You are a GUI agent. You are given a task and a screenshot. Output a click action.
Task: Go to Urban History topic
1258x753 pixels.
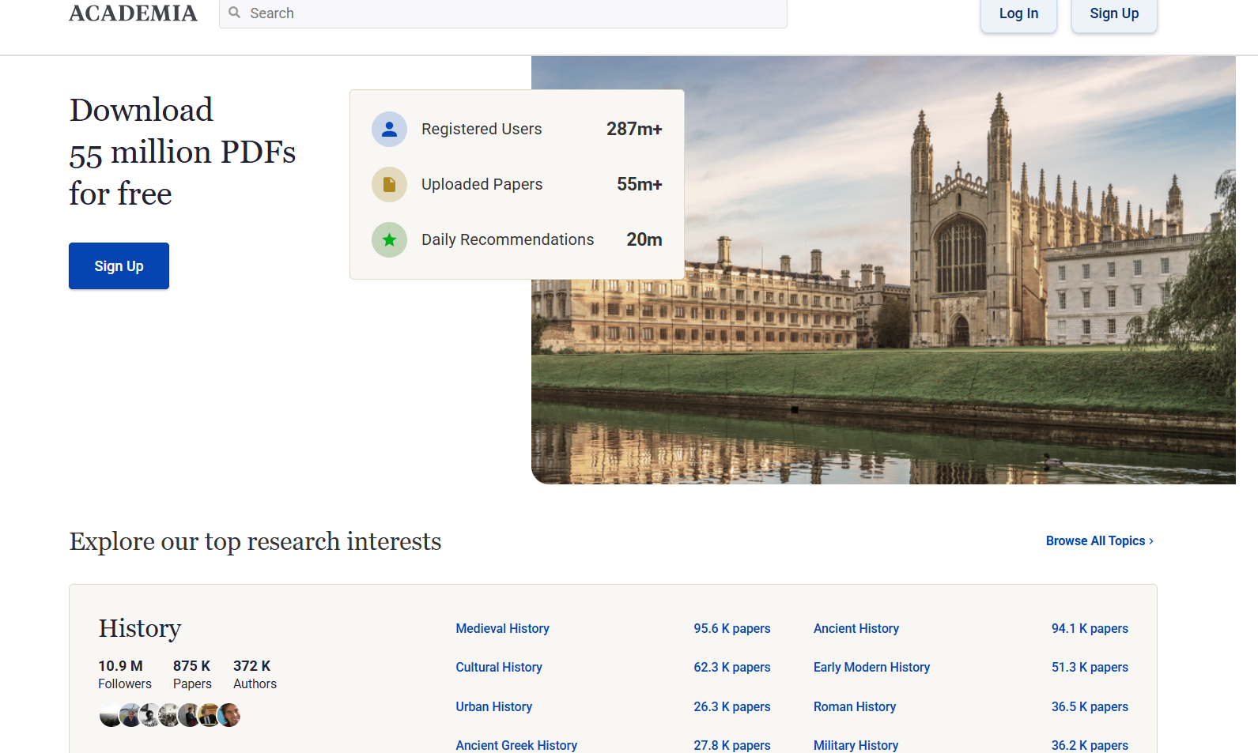(493, 707)
